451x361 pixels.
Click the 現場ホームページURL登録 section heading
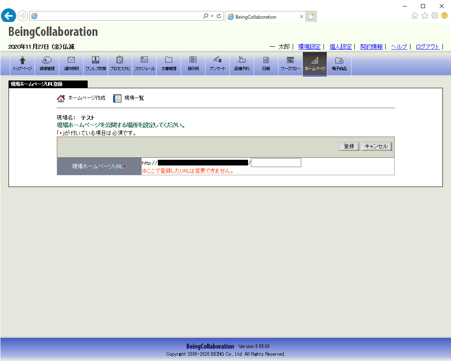(x=37, y=84)
